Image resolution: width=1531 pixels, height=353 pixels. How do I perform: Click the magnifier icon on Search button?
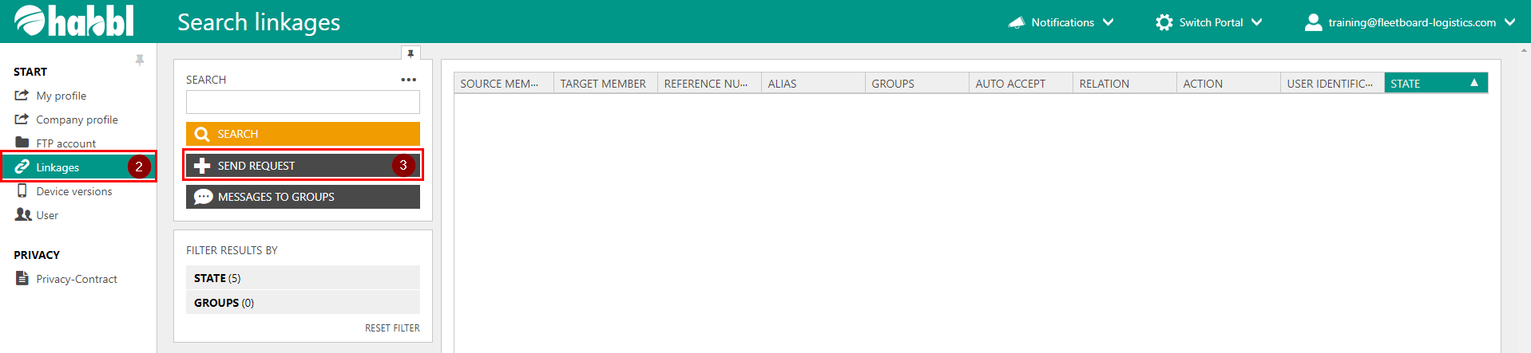click(x=202, y=134)
